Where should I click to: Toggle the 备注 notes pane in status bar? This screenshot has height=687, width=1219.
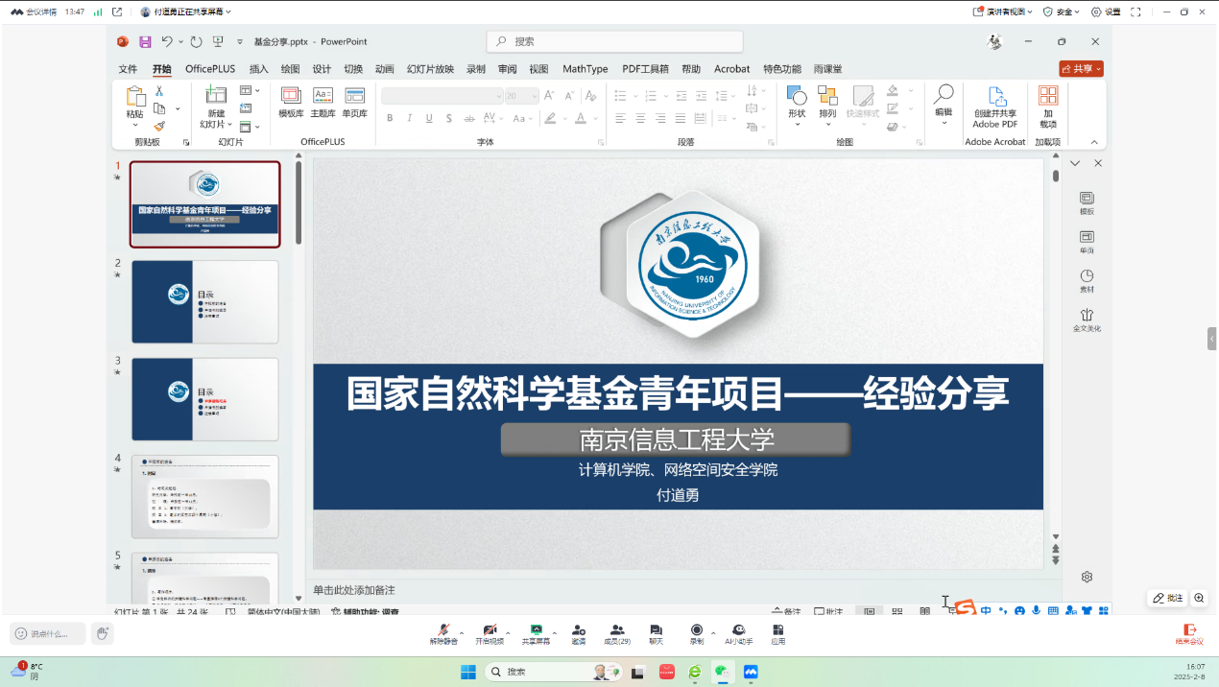point(786,611)
